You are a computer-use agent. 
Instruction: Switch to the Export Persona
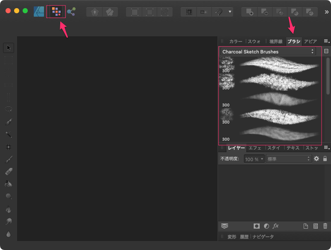(71, 12)
